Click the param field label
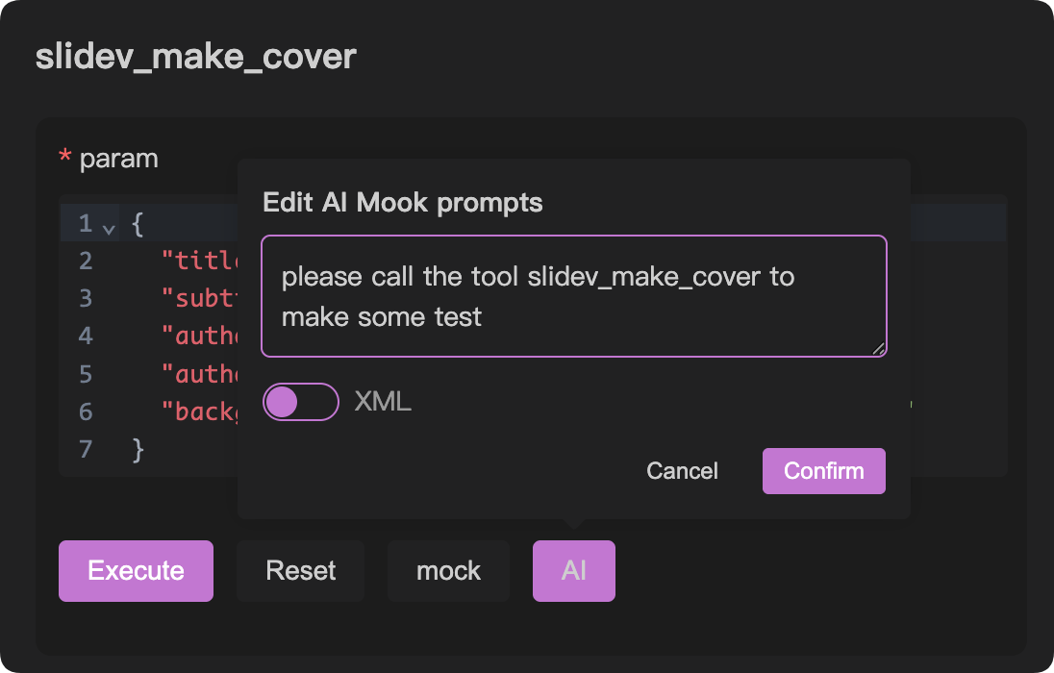Viewport: 1054px width, 673px height. click(118, 159)
